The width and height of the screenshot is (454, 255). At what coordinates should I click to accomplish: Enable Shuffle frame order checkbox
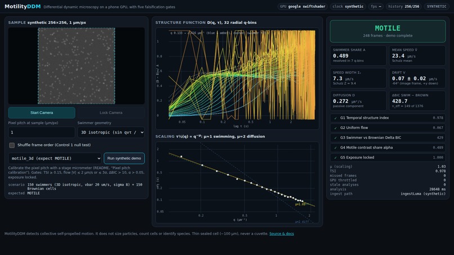pyautogui.click(x=12, y=145)
